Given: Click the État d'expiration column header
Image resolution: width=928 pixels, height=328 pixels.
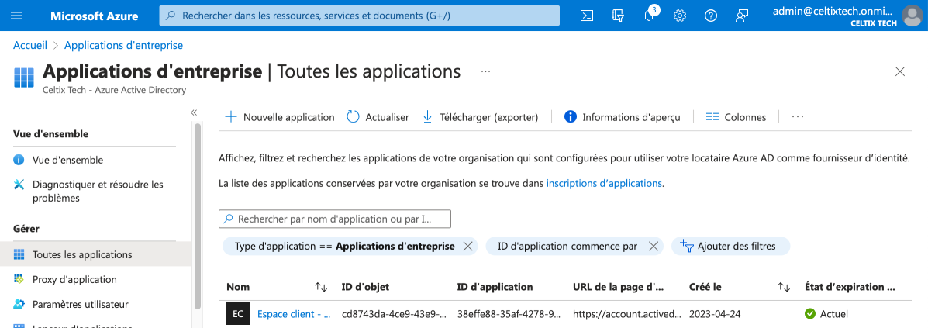Looking at the screenshot, I should [x=850, y=287].
